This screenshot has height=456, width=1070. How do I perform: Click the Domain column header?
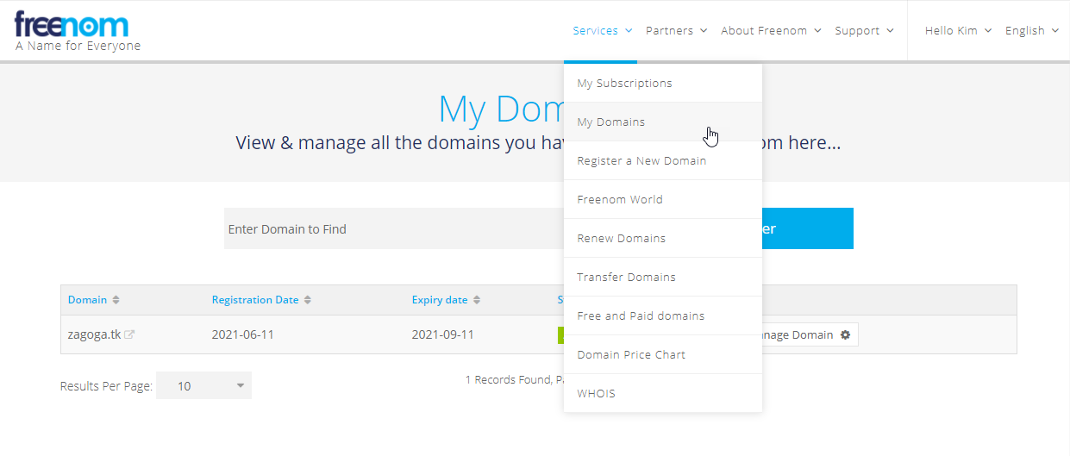click(x=87, y=300)
